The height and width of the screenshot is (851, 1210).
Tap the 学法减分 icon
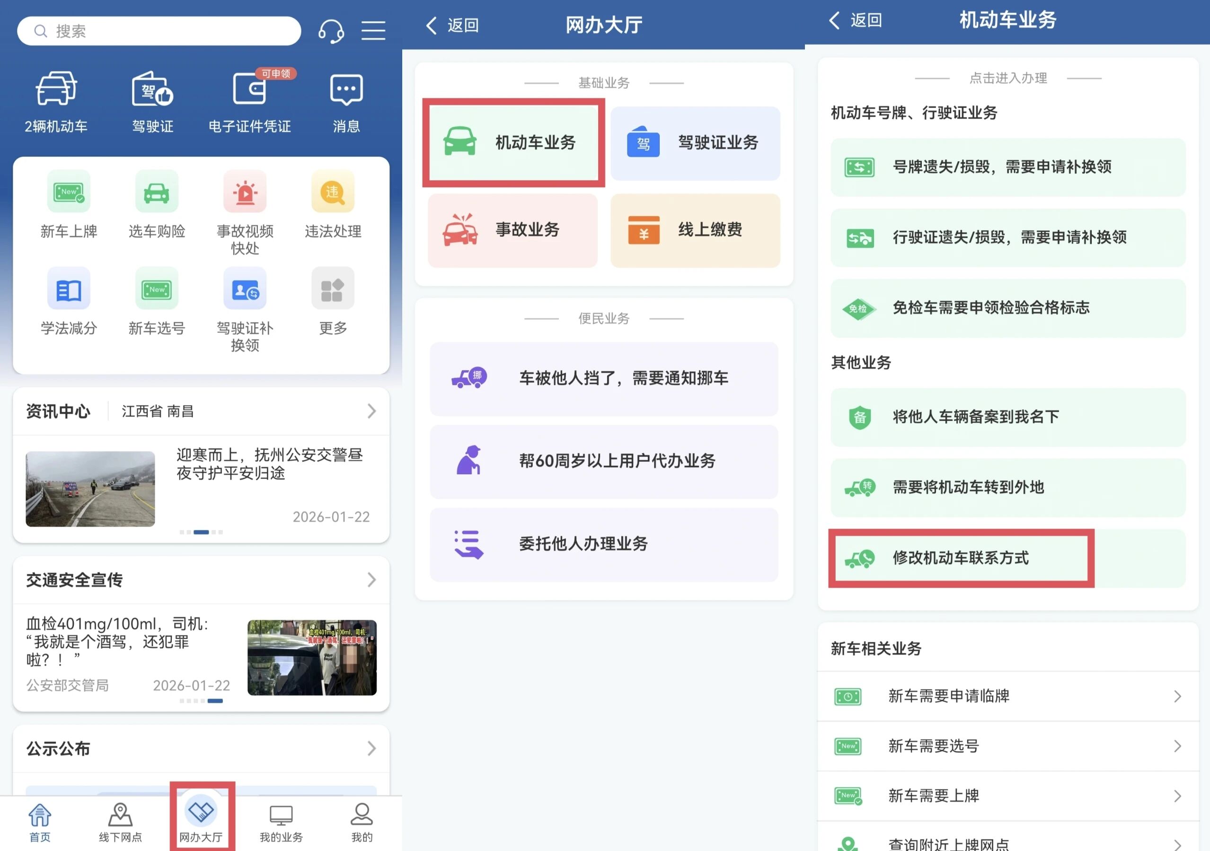tap(69, 289)
